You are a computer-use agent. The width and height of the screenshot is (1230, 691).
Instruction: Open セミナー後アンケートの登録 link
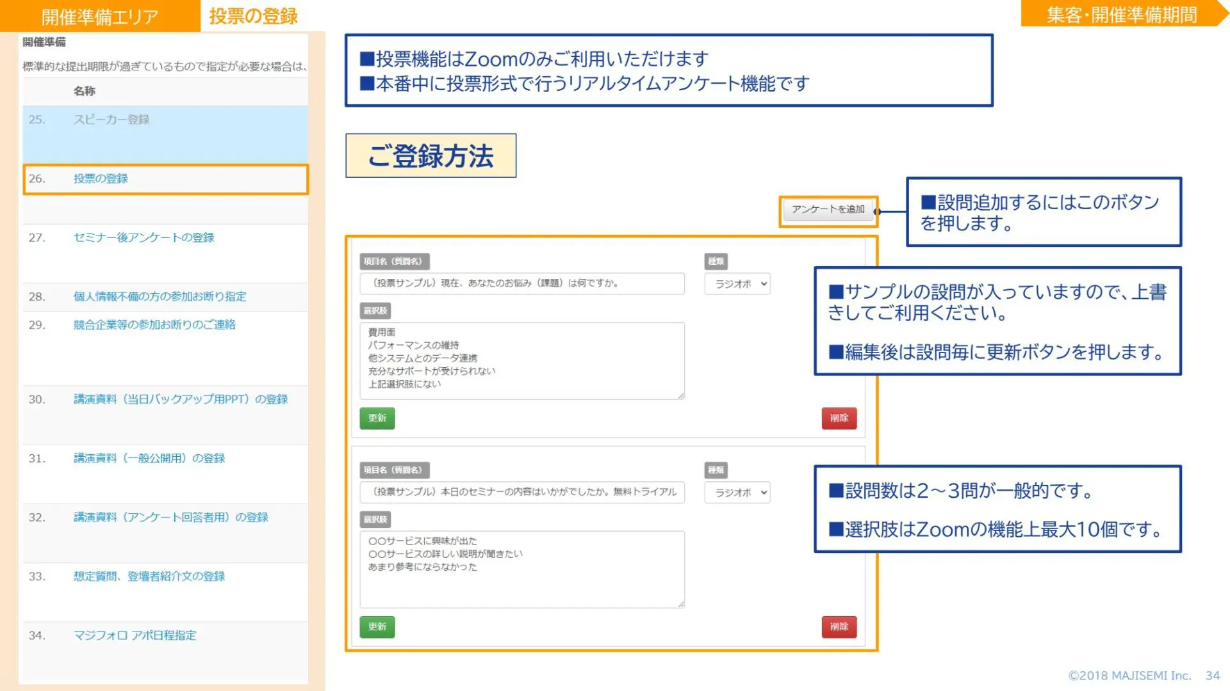click(x=143, y=237)
